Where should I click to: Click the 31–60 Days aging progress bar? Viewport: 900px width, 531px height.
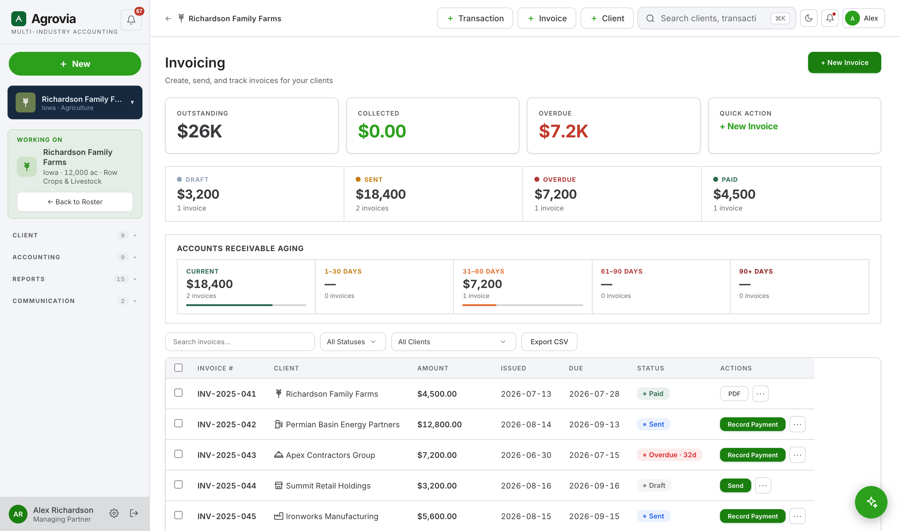click(x=523, y=305)
